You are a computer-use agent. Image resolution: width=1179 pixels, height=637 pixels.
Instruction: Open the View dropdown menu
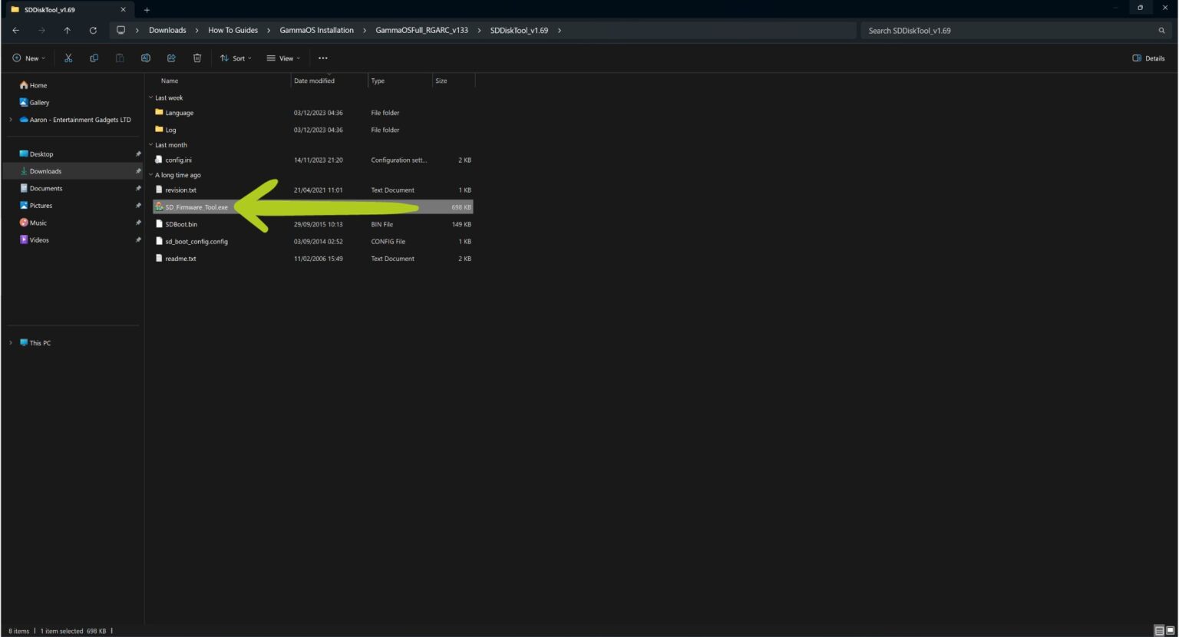[283, 58]
